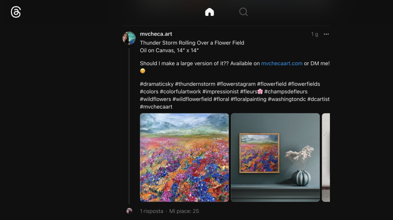View the flower field painting close-up image
Screen dimensions: 393x220
coord(184,158)
